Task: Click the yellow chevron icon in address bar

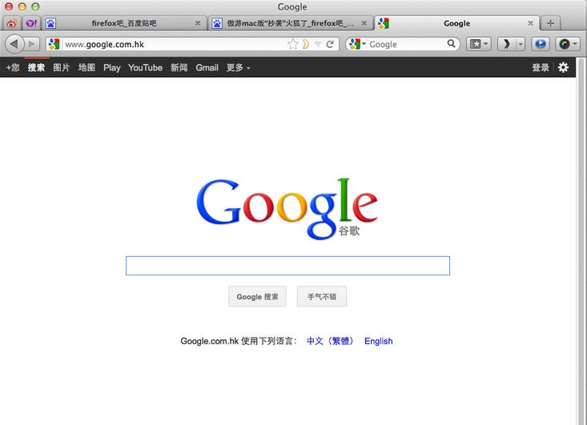Action: click(x=306, y=44)
